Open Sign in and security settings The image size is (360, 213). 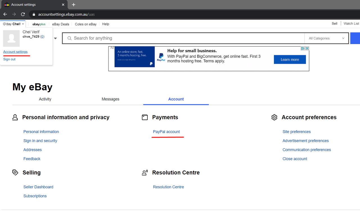click(40, 141)
